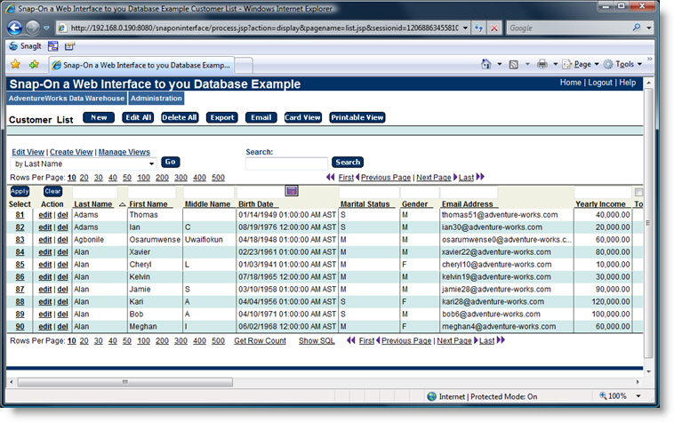Image resolution: width=674 pixels, height=422 pixels.
Task: Click the Clear filter button
Action: point(52,192)
